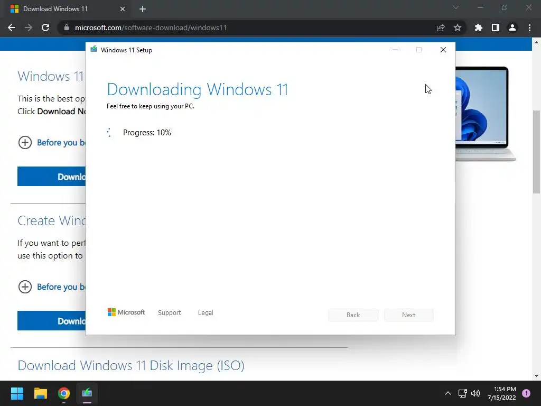This screenshot has width=541, height=406.
Task: Open the clock showing 1:54 PM
Action: pos(501,393)
